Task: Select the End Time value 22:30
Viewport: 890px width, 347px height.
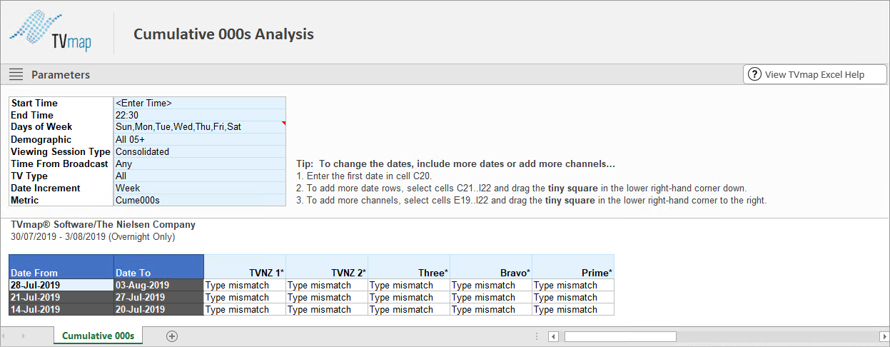Action: (200, 115)
